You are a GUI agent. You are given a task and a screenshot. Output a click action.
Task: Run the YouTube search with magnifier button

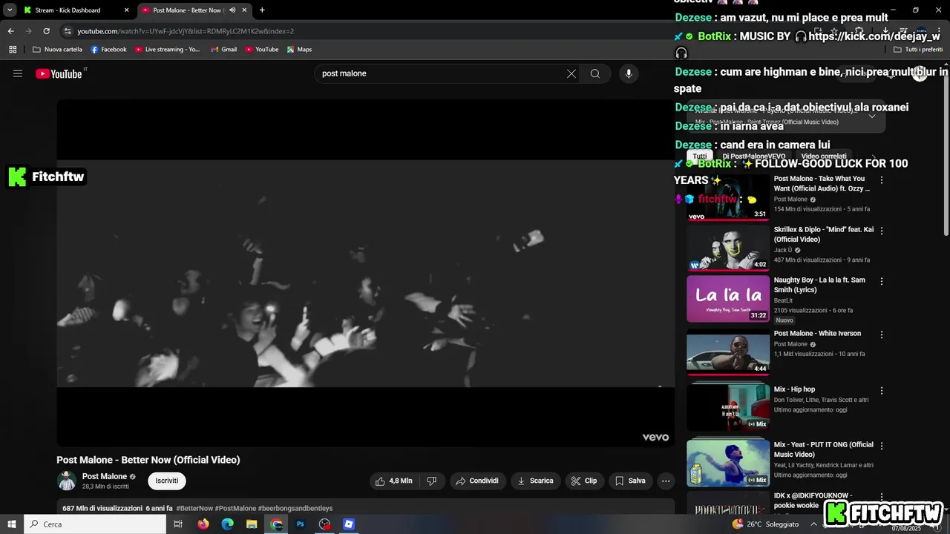(x=595, y=73)
